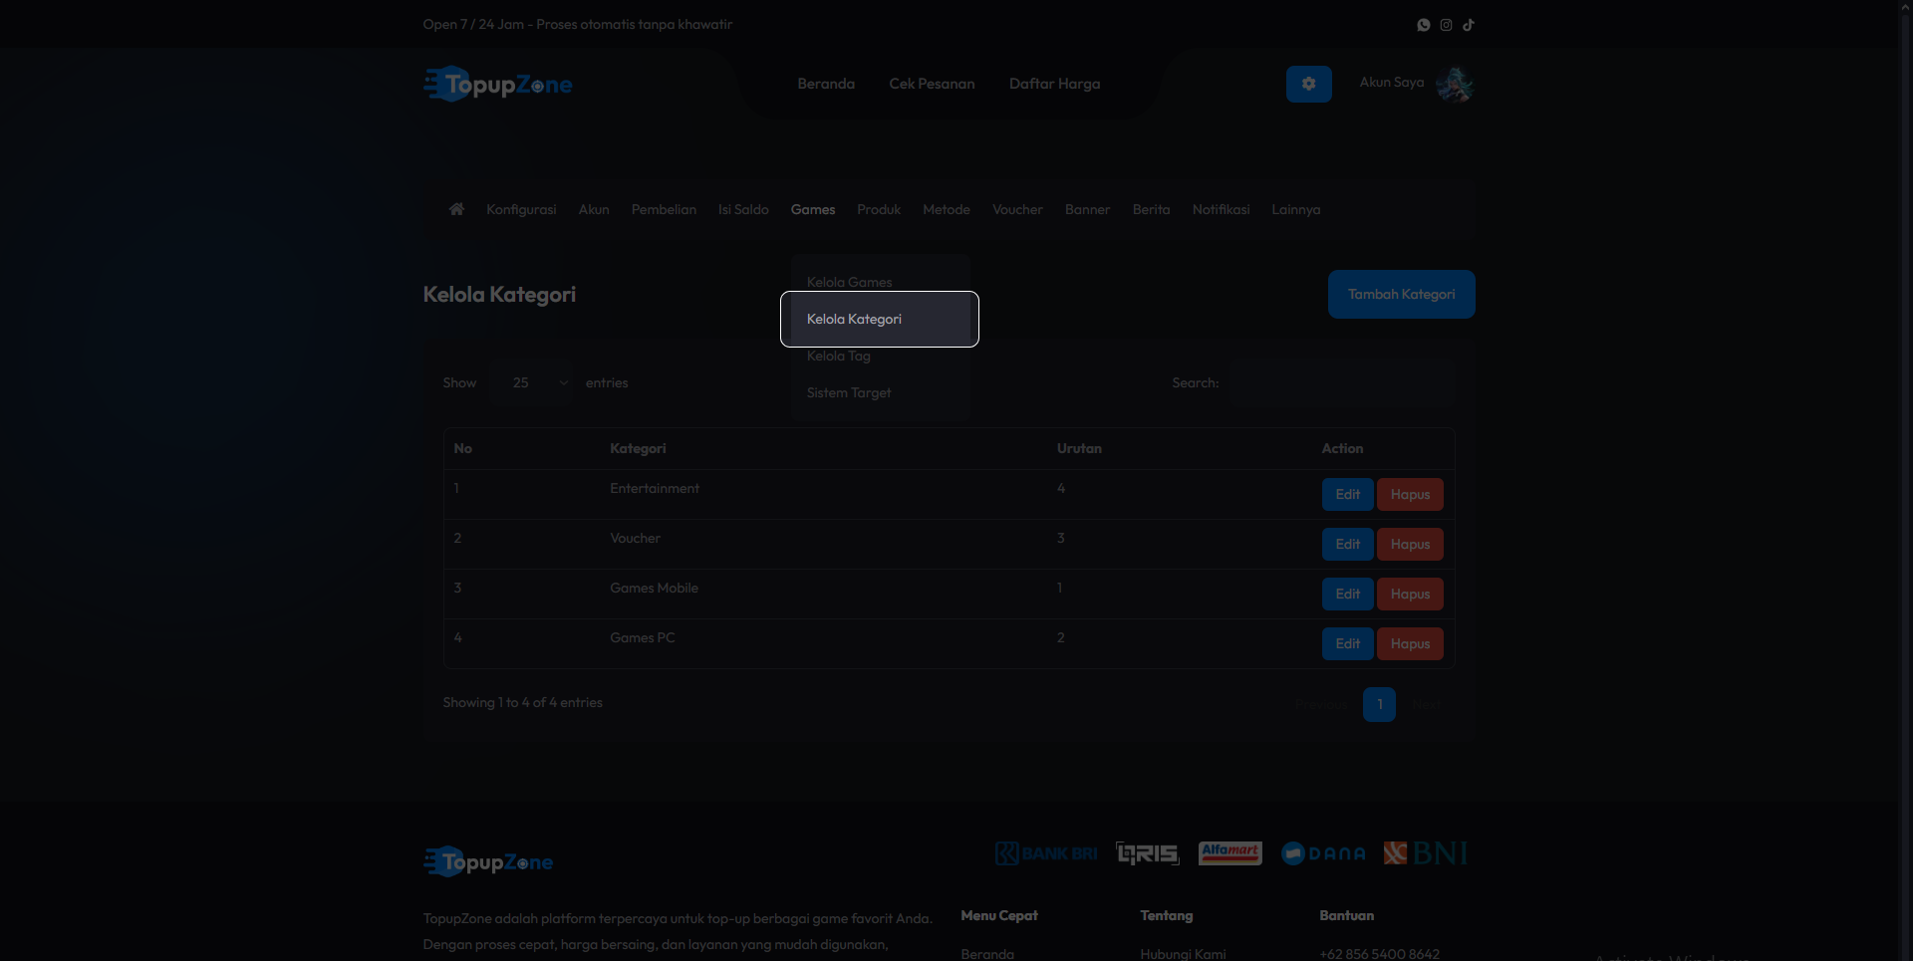The image size is (1913, 961).
Task: Open footer Beranda link
Action: pyautogui.click(x=987, y=954)
